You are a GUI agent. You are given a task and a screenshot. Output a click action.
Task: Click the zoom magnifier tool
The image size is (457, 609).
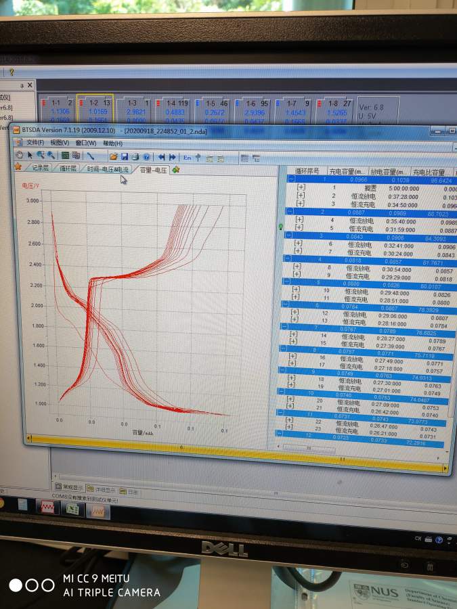[x=41, y=156]
